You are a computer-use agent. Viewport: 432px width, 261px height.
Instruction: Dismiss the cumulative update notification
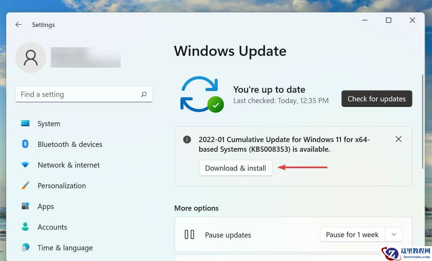click(398, 139)
